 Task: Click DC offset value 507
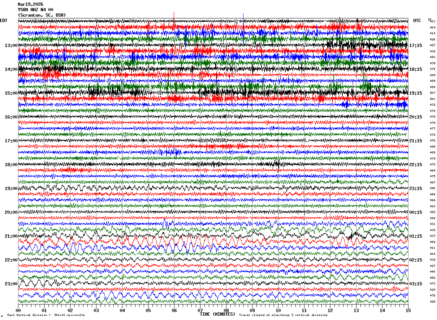[x=432, y=93]
